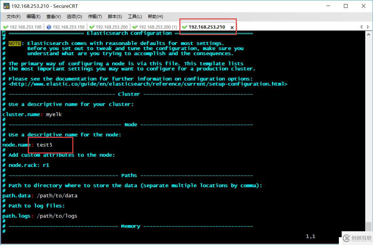Open the 选项(O) menu
The image size is (373, 245).
coord(74,17)
